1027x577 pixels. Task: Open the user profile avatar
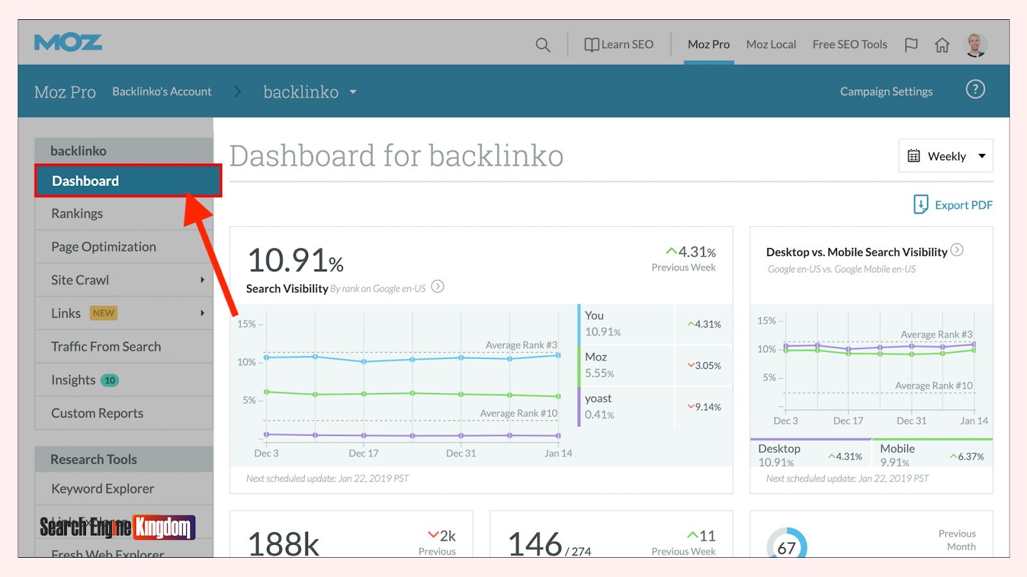tap(976, 45)
